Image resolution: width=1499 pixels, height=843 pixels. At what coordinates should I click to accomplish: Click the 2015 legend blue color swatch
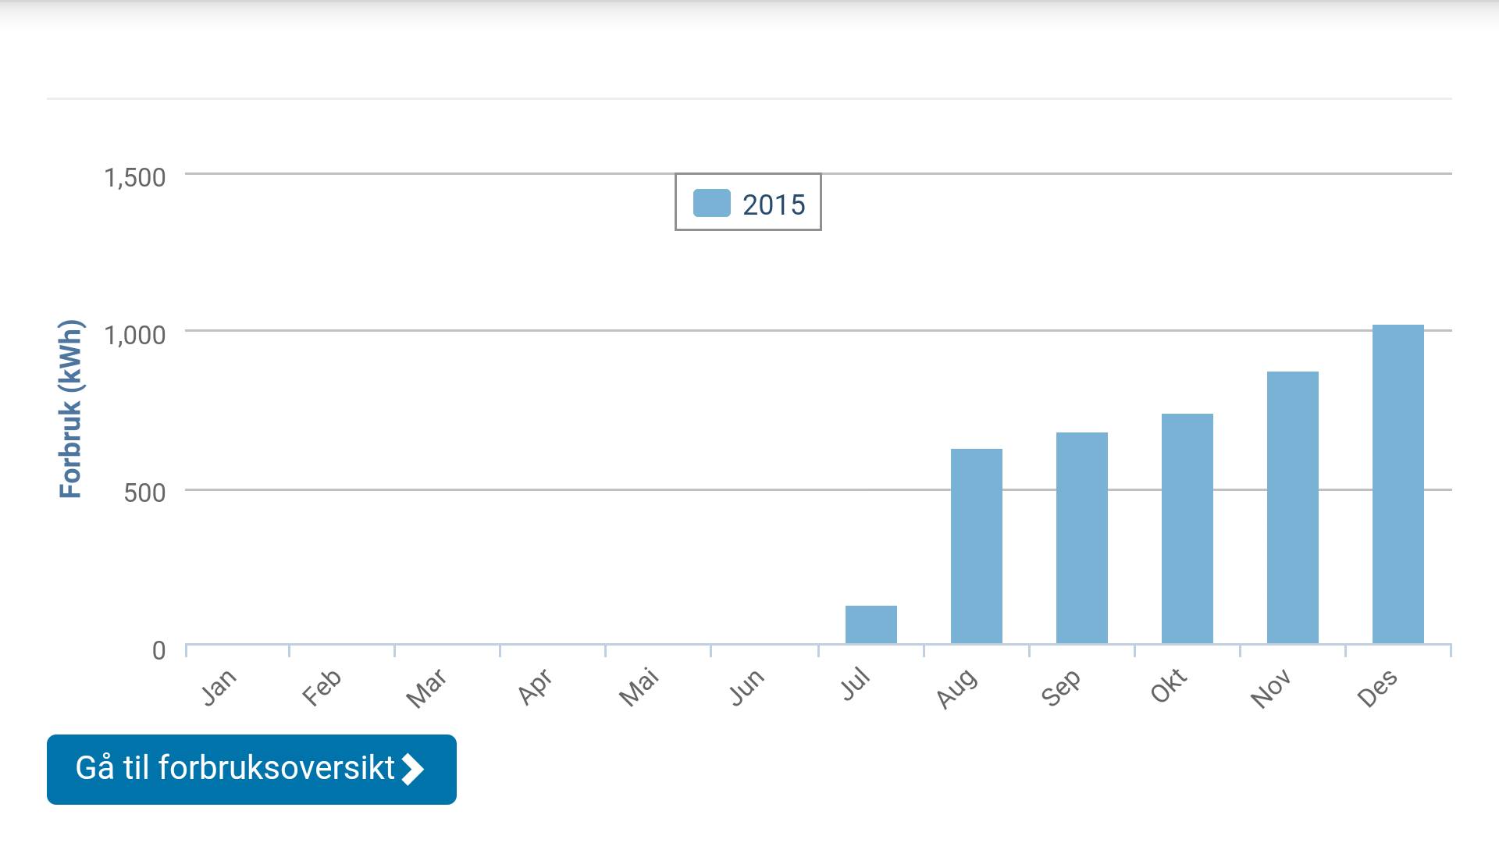(x=712, y=203)
